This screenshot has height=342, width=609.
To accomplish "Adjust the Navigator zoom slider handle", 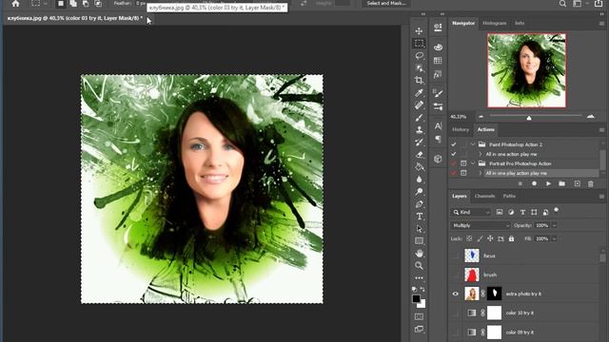I will click(x=529, y=118).
